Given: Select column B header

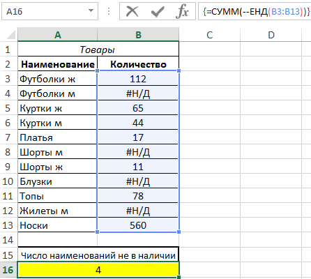Looking at the screenshot, I should pos(138,35).
